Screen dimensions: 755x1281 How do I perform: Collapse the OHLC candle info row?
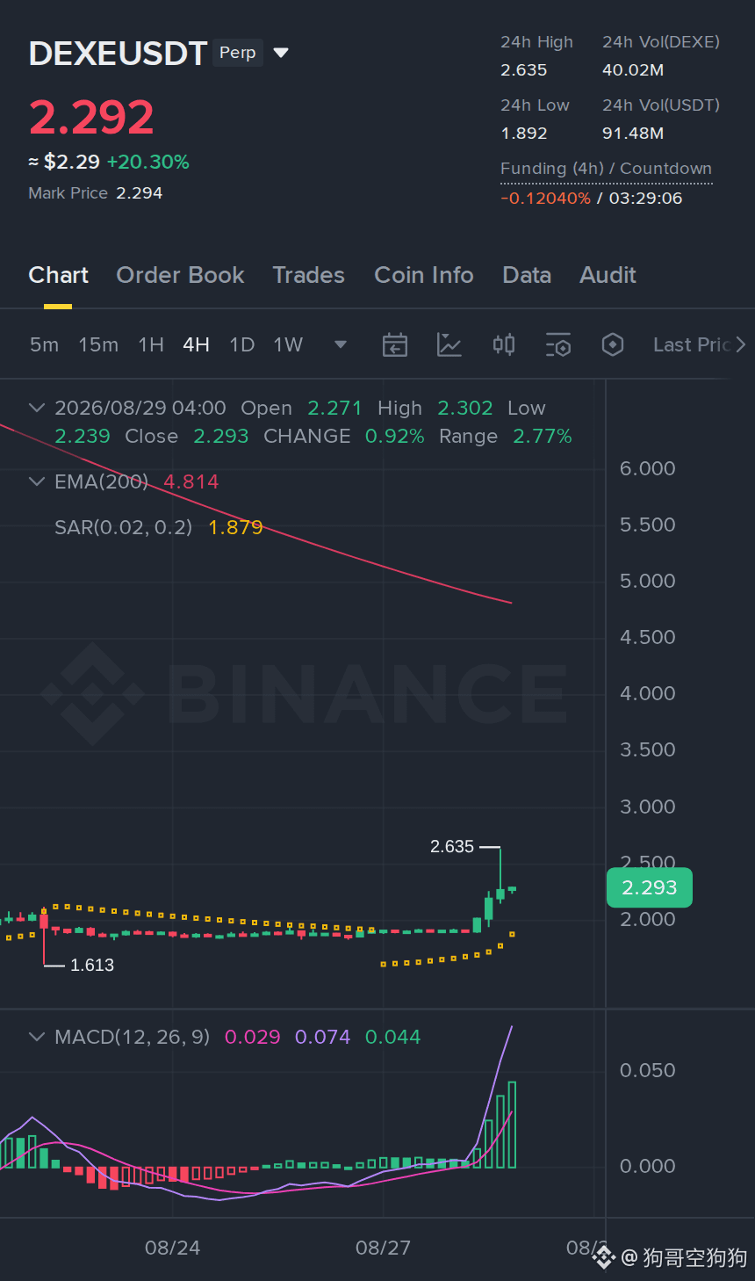pyautogui.click(x=37, y=408)
